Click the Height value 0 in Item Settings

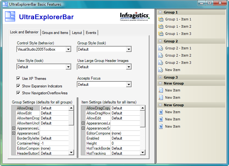(125, 143)
